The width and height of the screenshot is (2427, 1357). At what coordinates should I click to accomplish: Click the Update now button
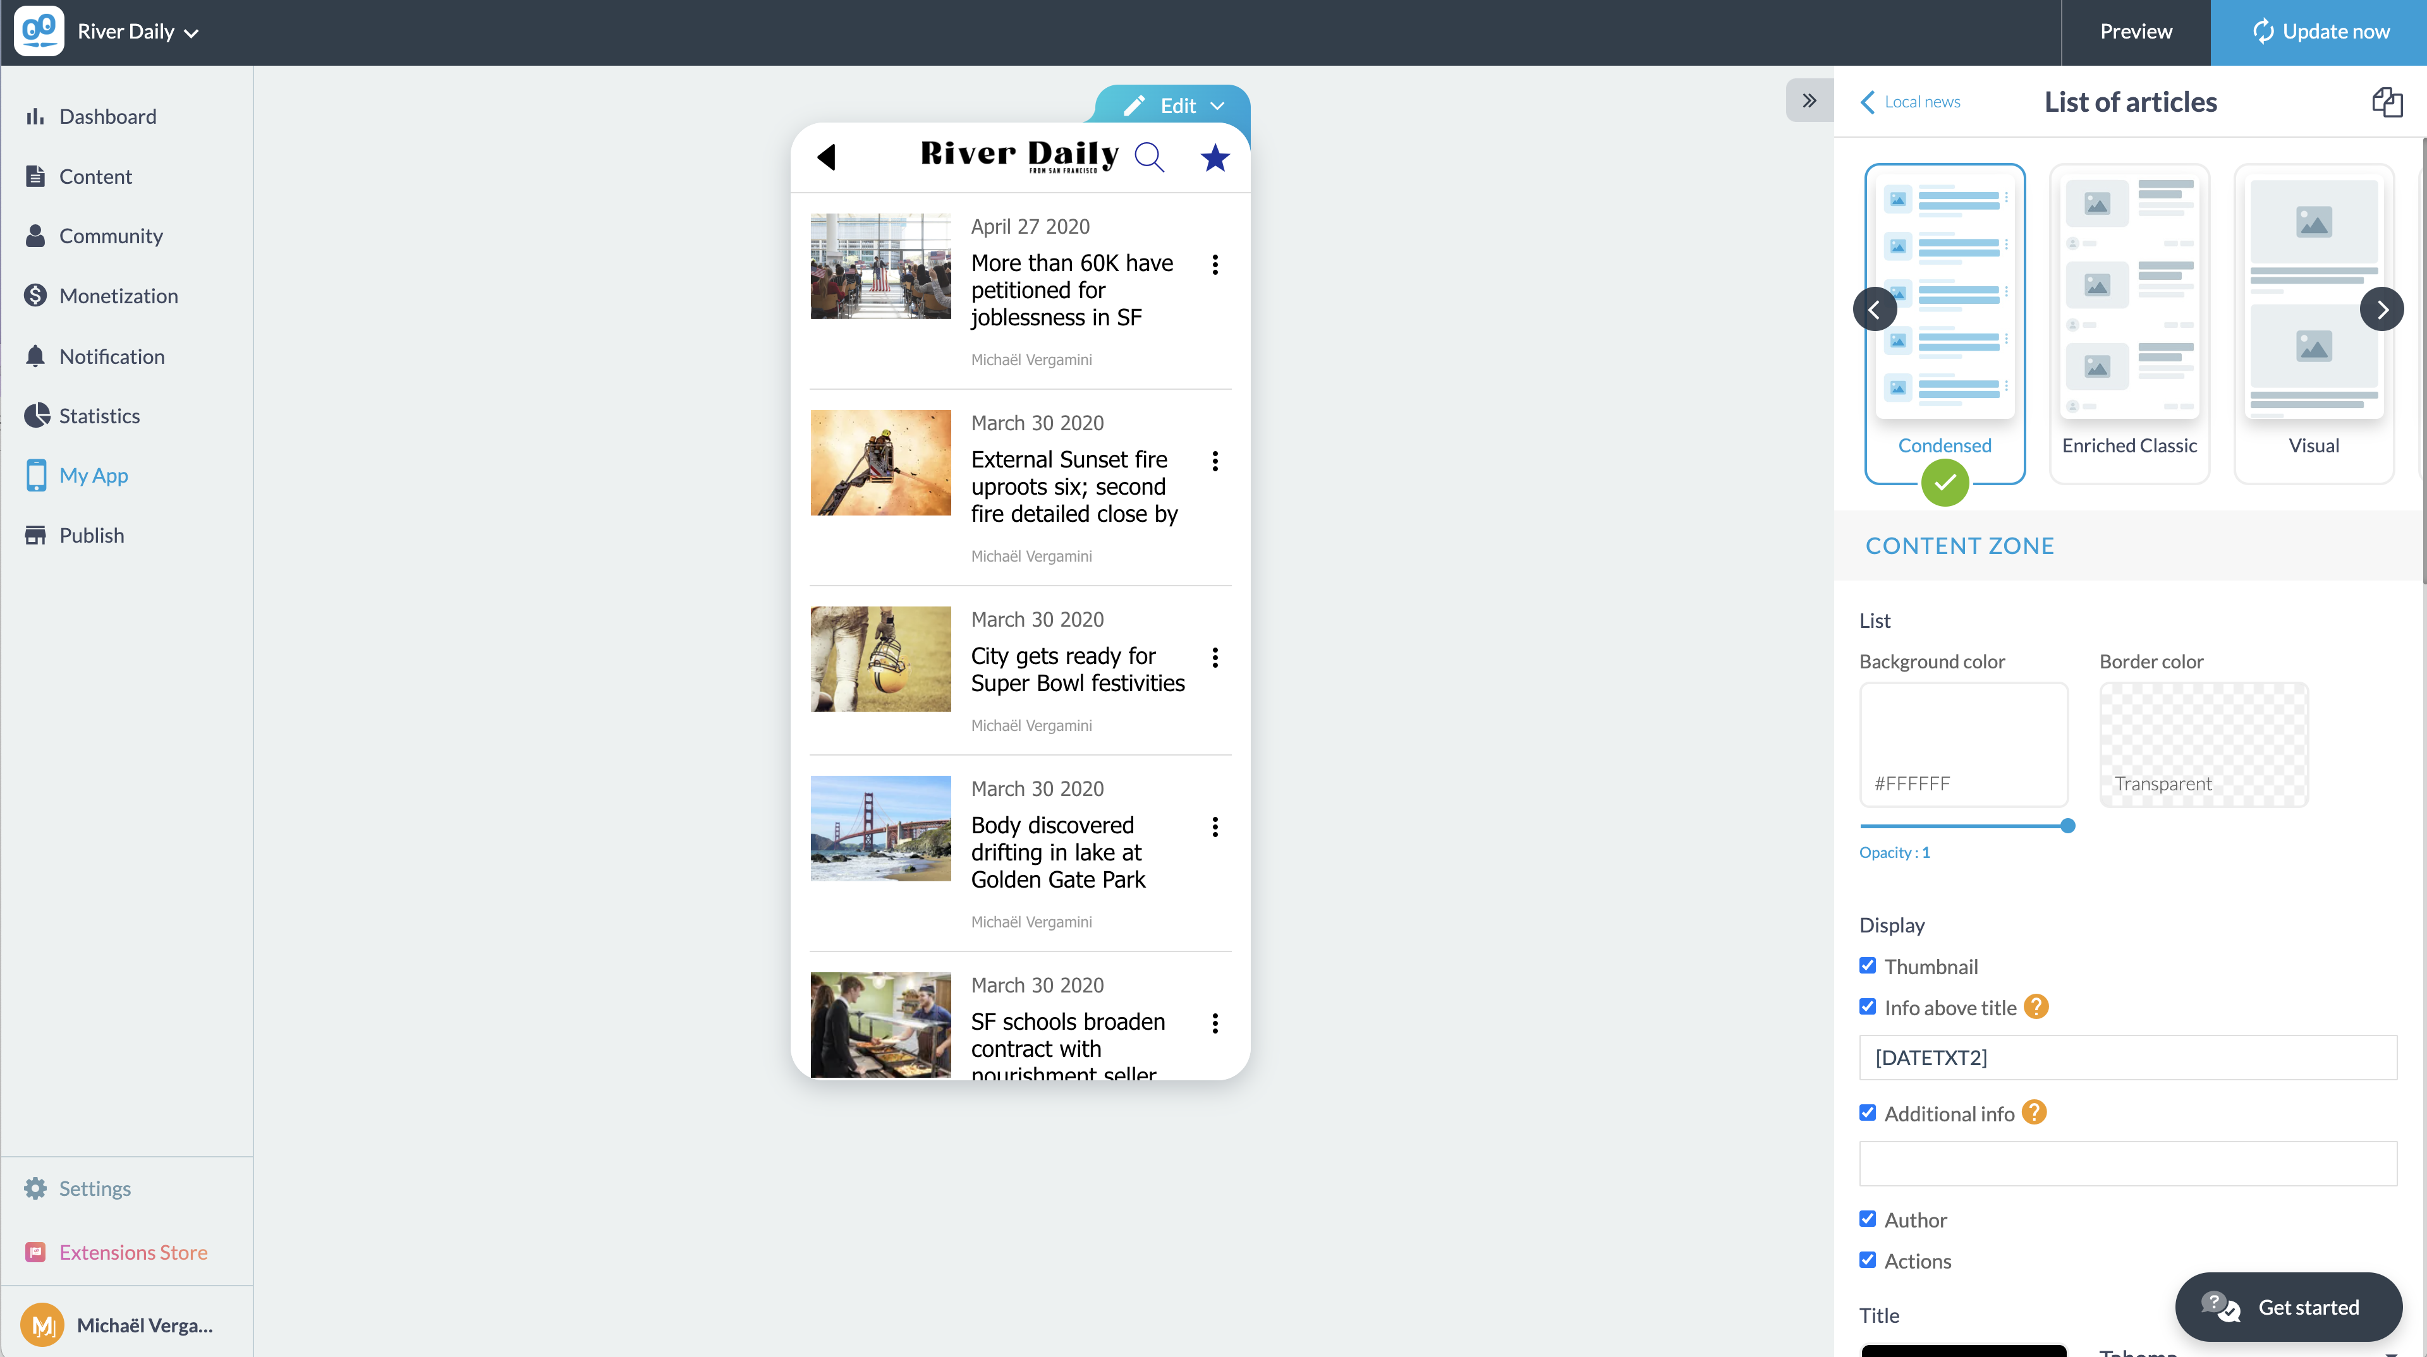tap(2319, 32)
